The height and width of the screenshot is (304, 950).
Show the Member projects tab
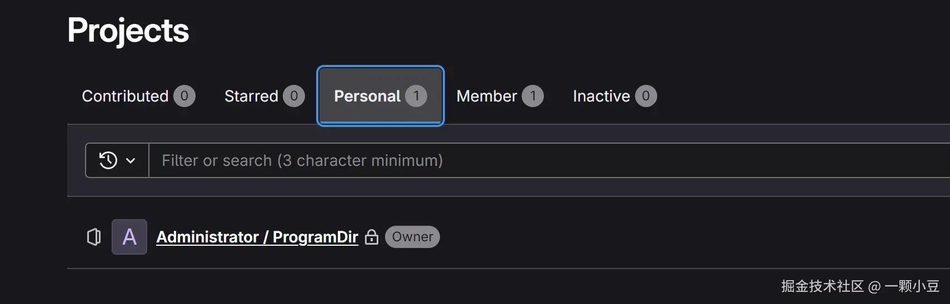point(487,96)
